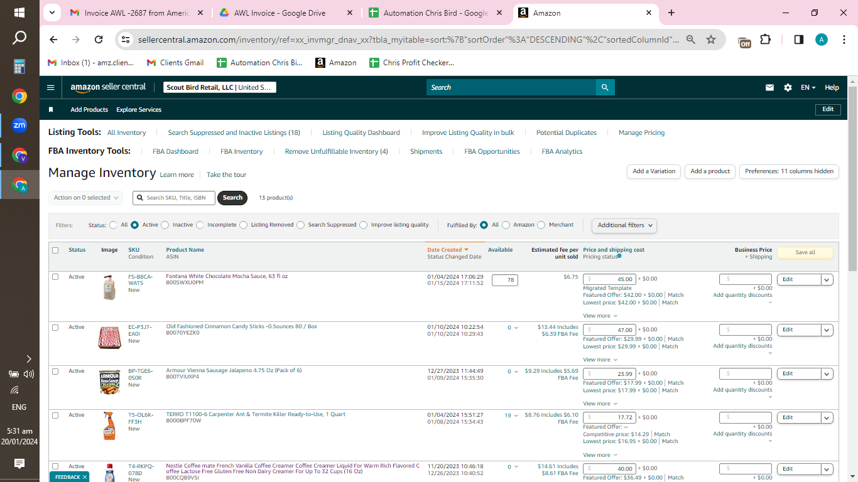
Task: Open a new browser tab with the plus icon
Action: (671, 13)
